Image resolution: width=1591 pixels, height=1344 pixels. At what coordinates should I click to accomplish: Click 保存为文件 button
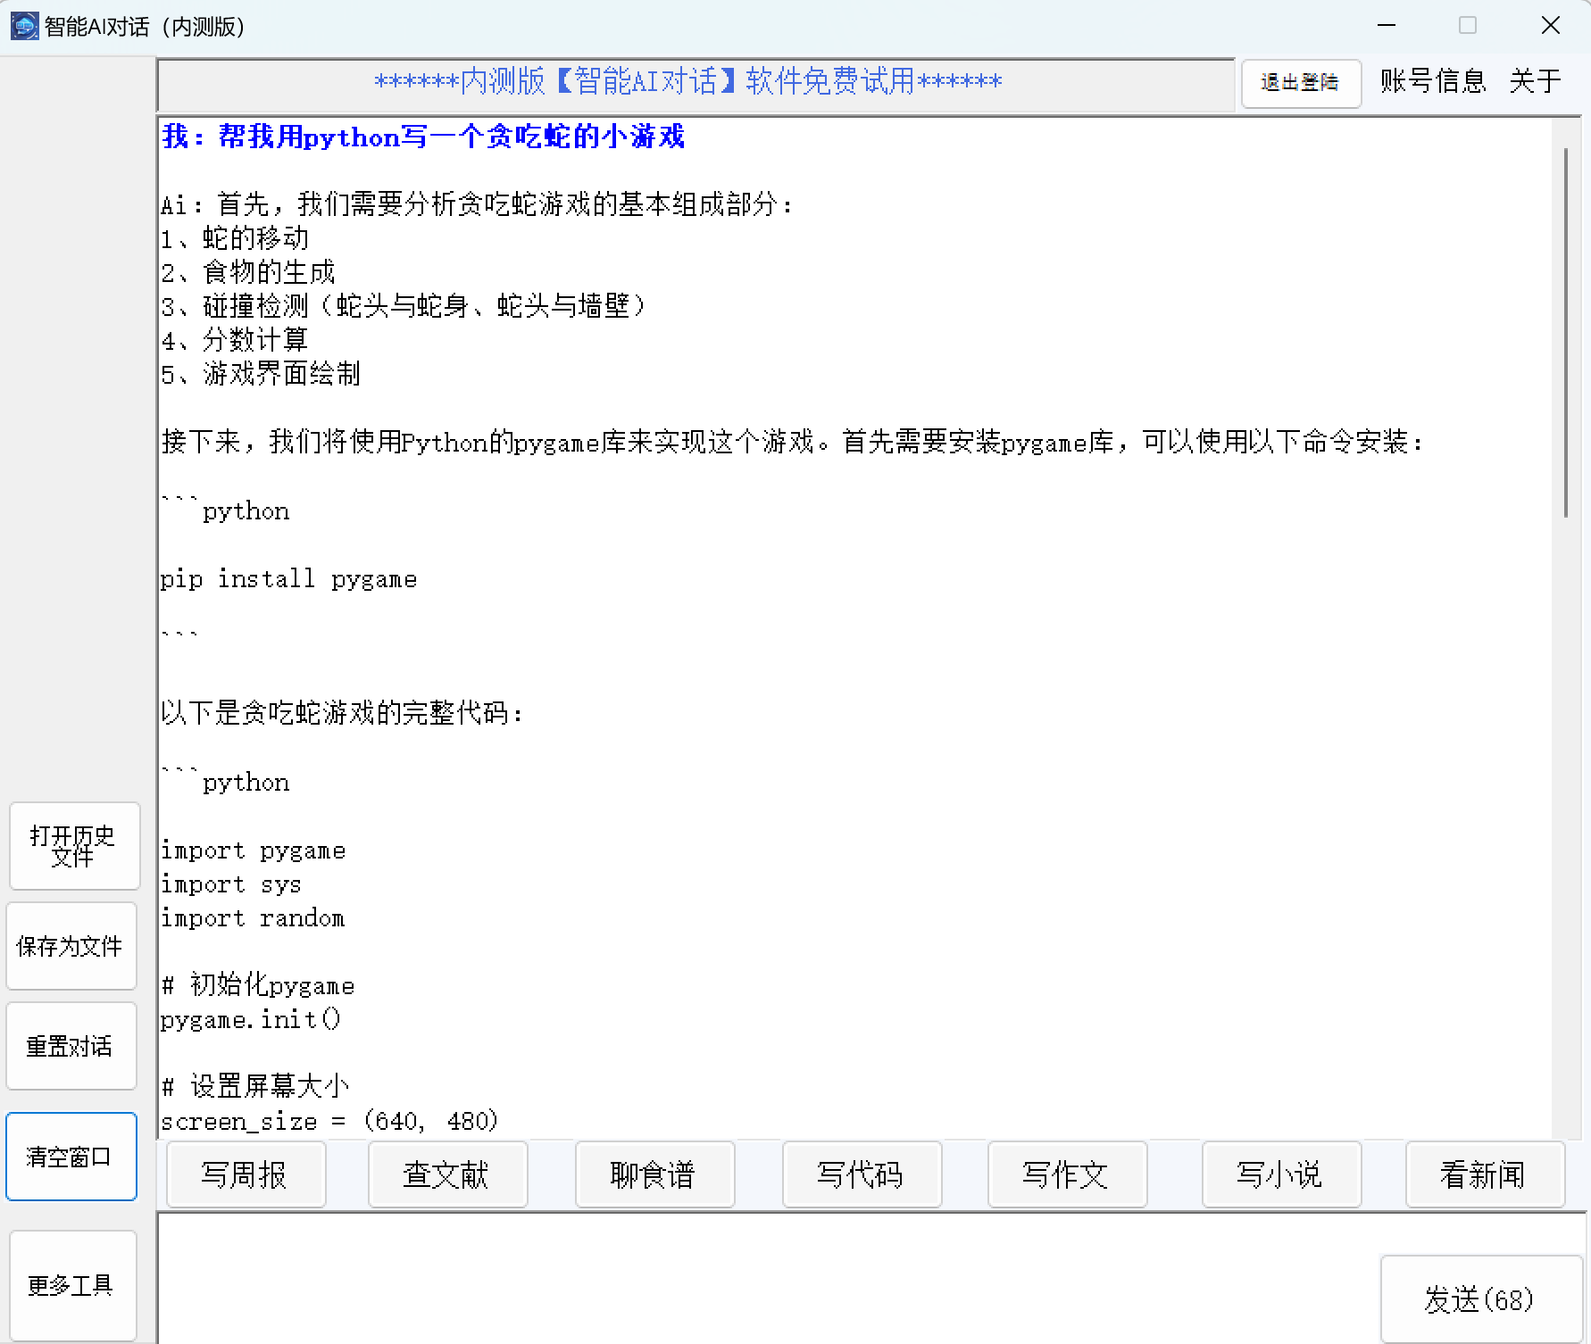tap(71, 946)
